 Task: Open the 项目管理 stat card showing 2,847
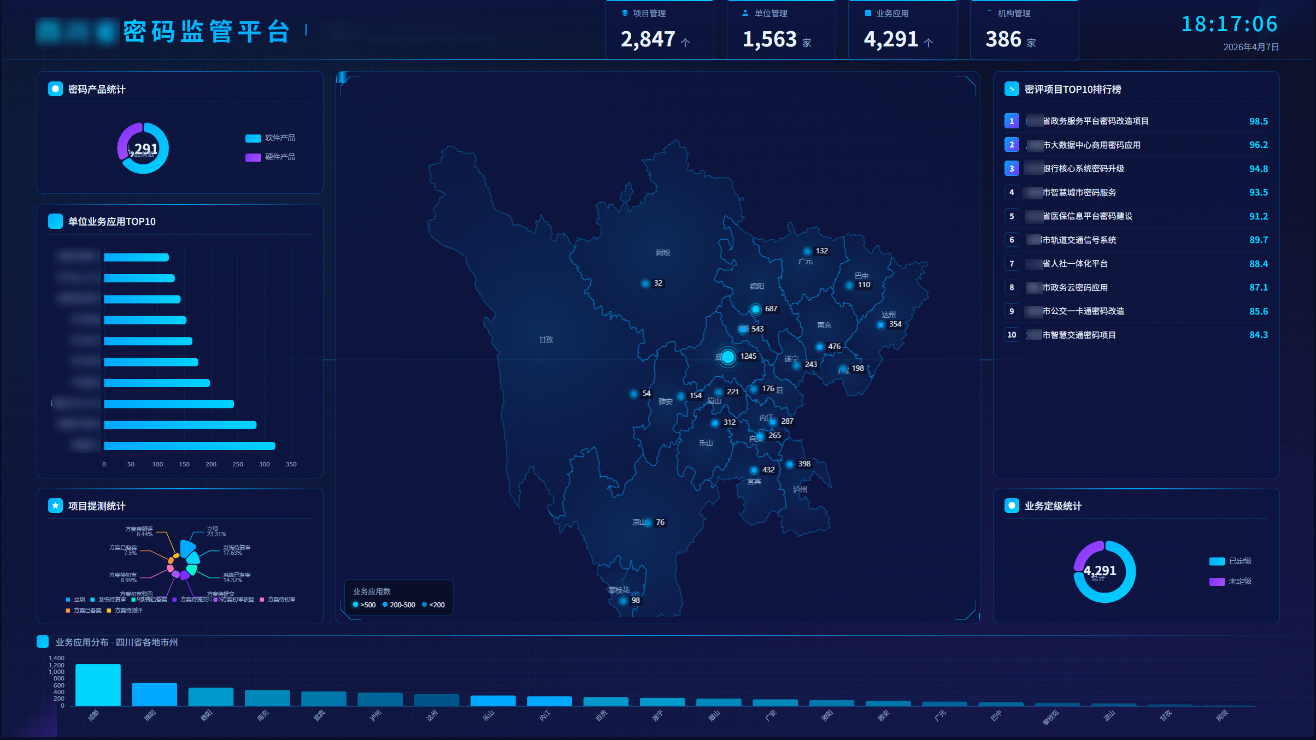pyautogui.click(x=659, y=30)
